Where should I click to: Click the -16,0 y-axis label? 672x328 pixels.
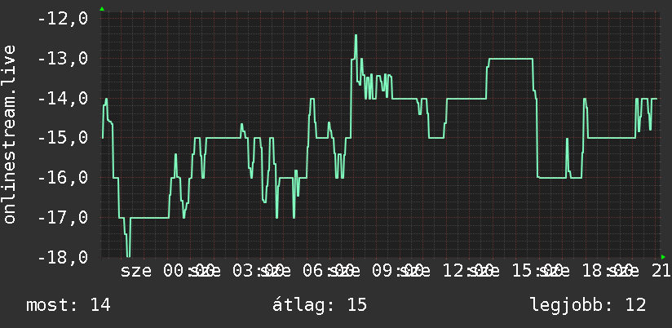(x=63, y=178)
